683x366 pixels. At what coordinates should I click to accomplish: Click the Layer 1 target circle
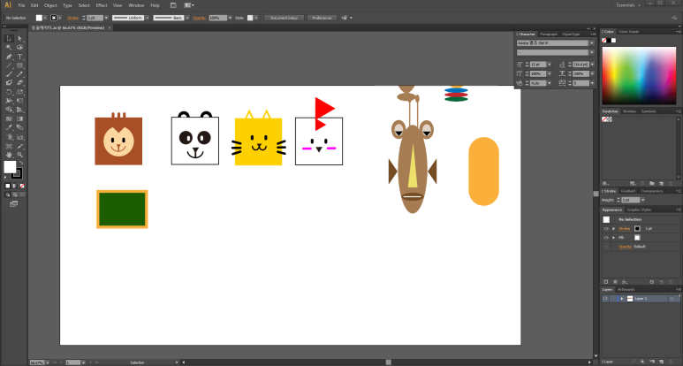[x=672, y=299]
